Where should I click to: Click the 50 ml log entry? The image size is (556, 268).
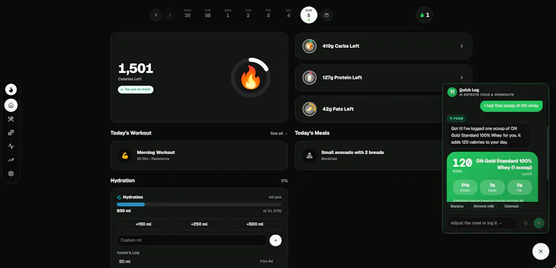pos(125,262)
